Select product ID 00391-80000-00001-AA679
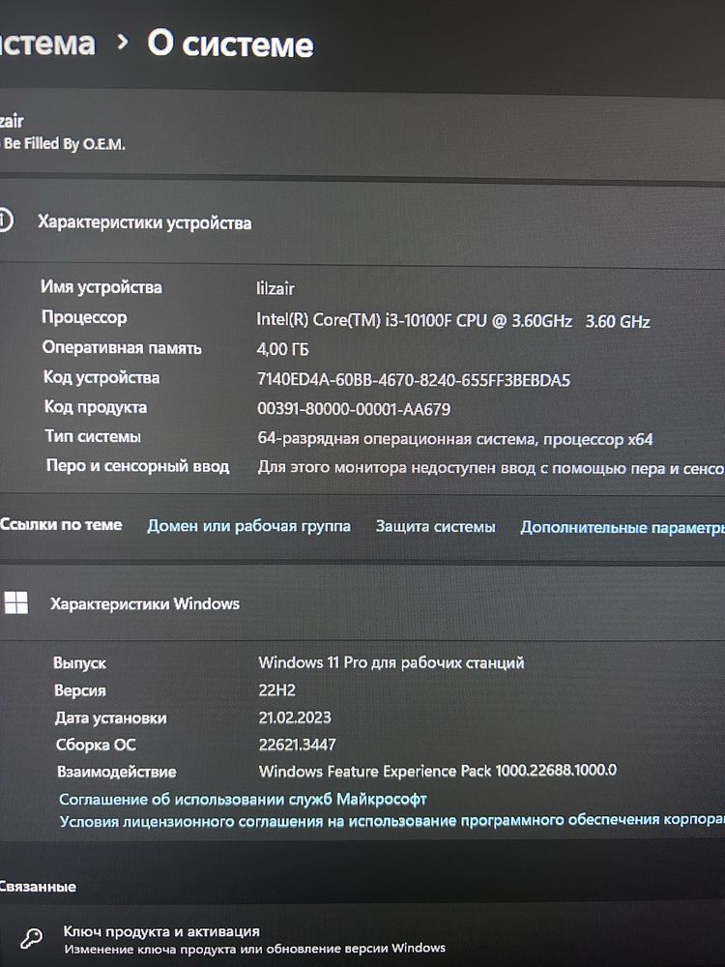 click(x=354, y=409)
